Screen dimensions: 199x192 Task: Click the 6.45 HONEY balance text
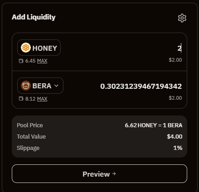coord(30,61)
